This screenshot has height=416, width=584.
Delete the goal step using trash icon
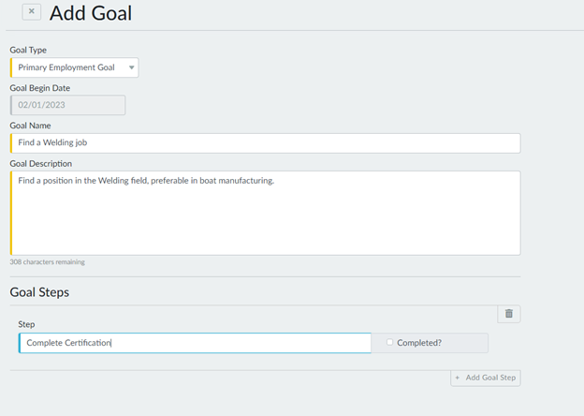[x=508, y=314]
